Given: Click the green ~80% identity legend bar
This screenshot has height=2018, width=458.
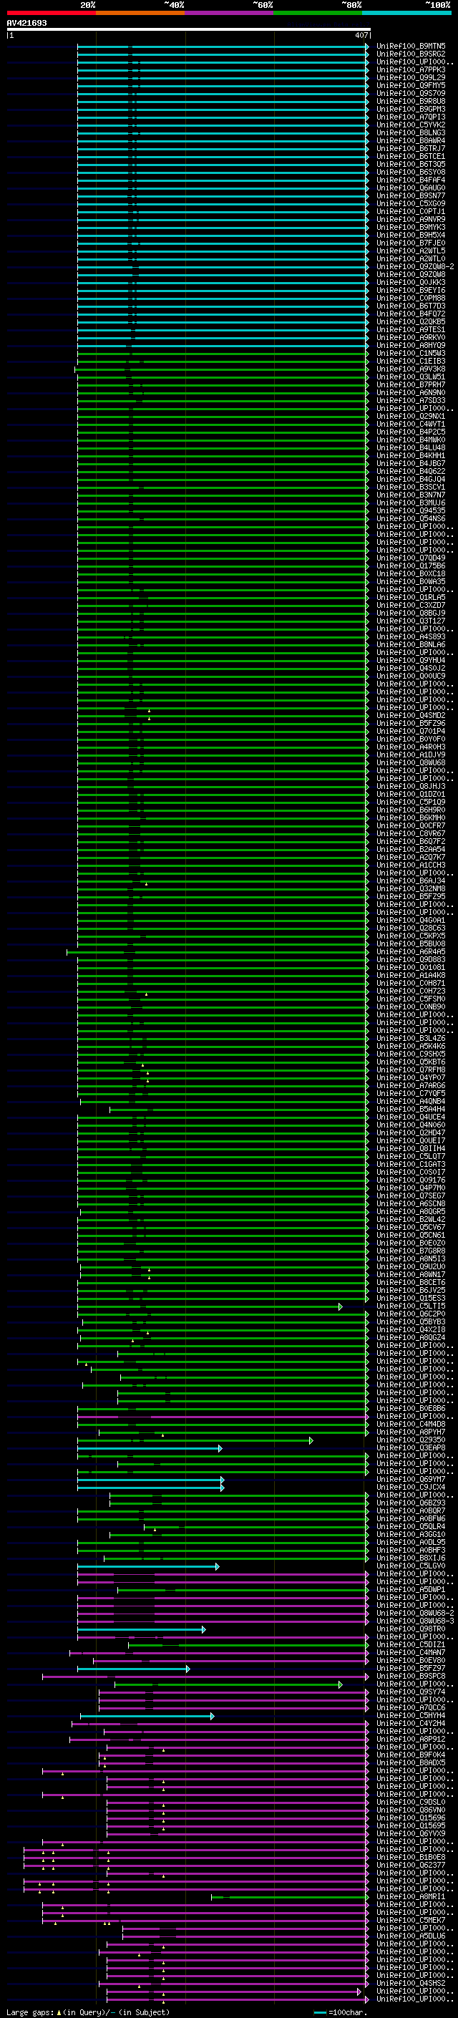Looking at the screenshot, I should [x=318, y=13].
